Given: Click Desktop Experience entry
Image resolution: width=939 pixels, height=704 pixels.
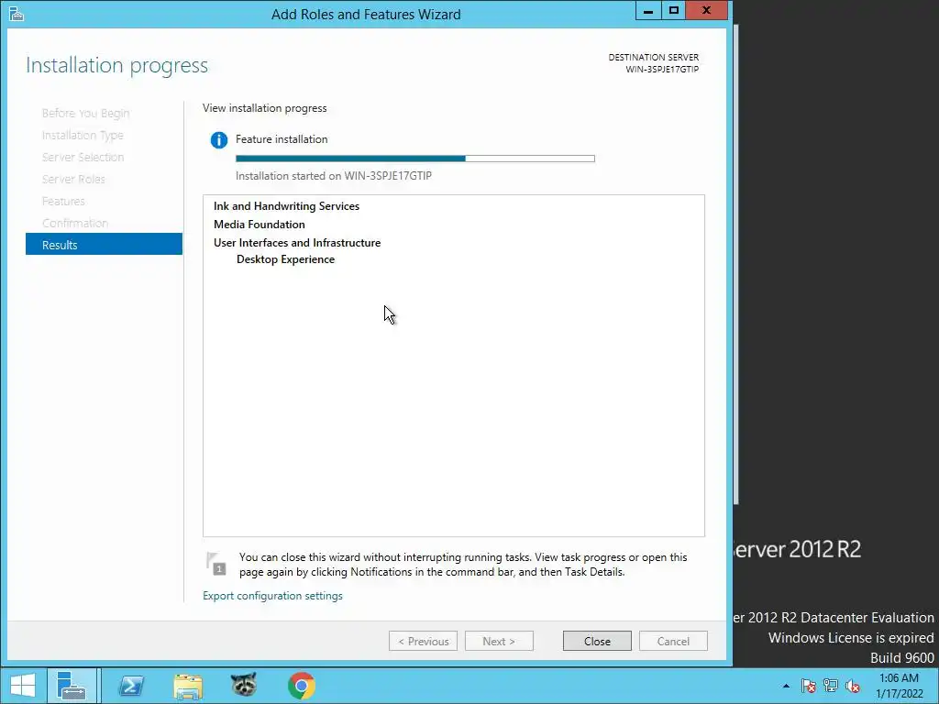Looking at the screenshot, I should [x=286, y=259].
